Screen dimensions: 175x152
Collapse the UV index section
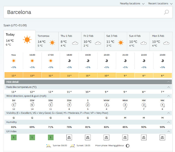pyautogui.click(x=168, y=131)
